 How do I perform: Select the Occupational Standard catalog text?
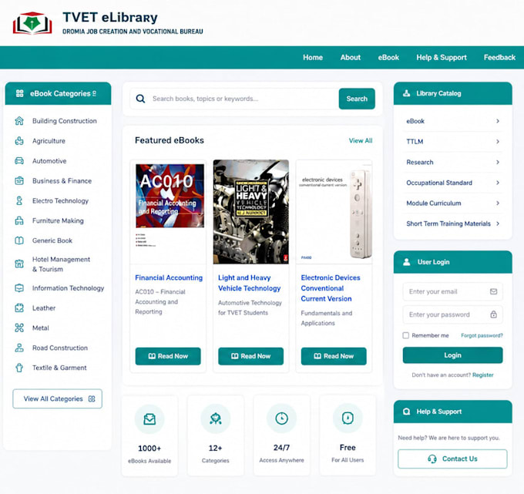[439, 183]
